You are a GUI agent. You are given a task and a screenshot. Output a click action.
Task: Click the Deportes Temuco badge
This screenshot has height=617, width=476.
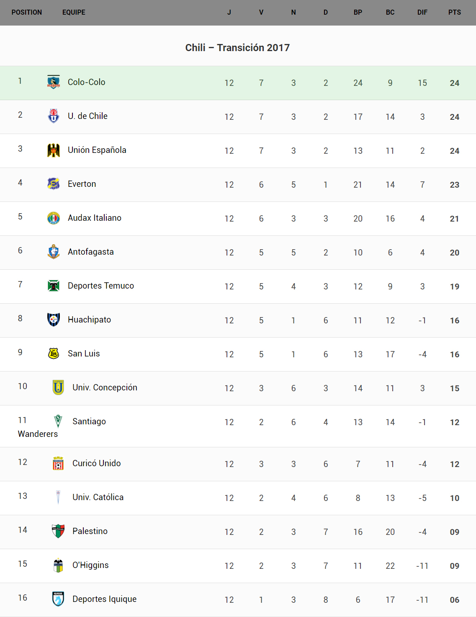pyautogui.click(x=54, y=286)
